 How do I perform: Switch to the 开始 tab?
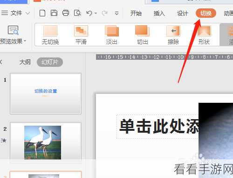136,14
